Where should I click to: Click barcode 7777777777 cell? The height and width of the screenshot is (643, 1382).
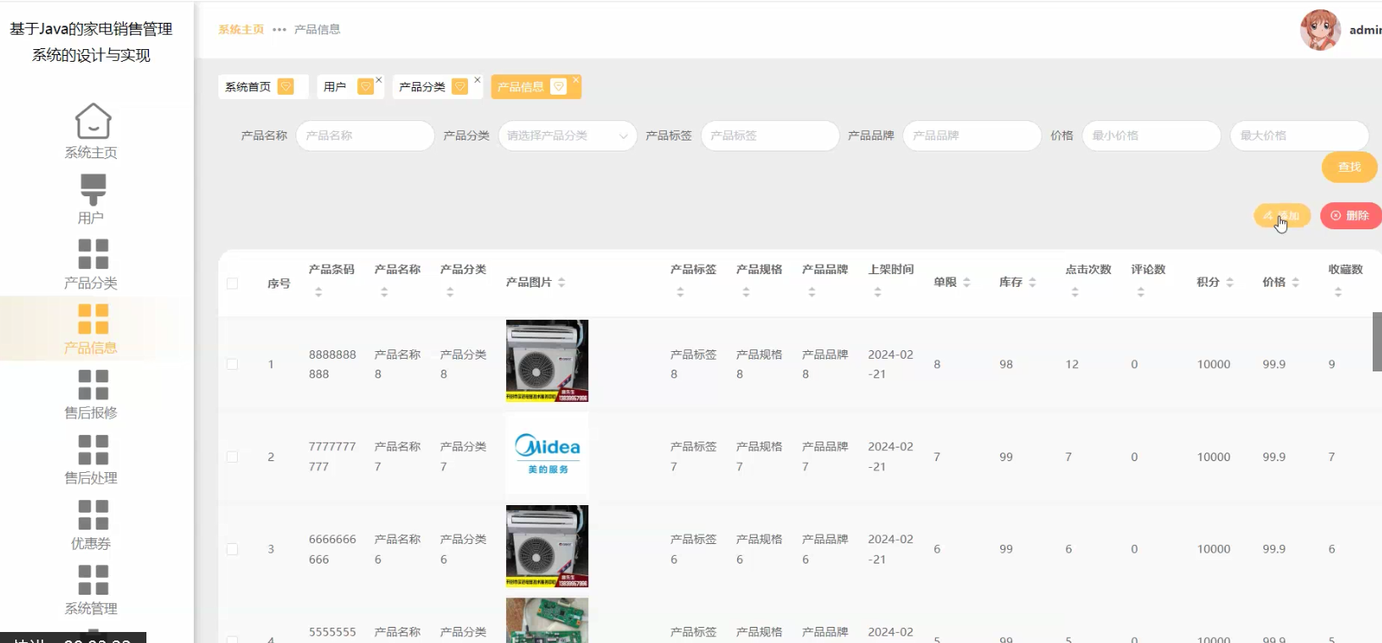[333, 457]
